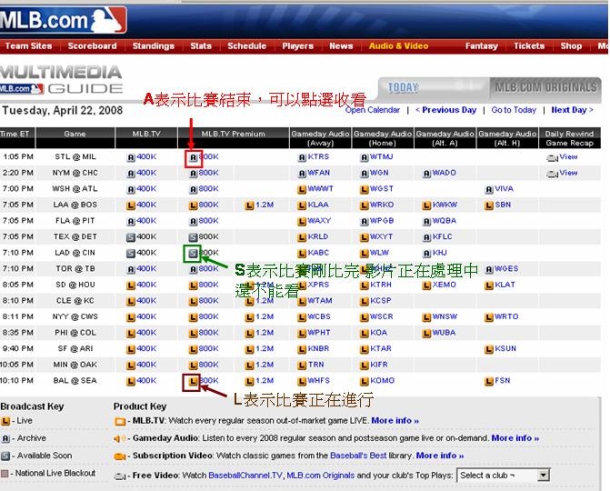Image resolution: width=610 pixels, height=491 pixels.
Task: Open 800K stream for CLE @ KC
Action: [208, 301]
